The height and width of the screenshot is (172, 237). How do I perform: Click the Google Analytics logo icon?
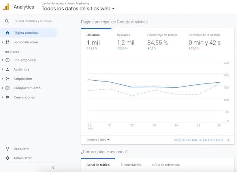click(x=6, y=7)
